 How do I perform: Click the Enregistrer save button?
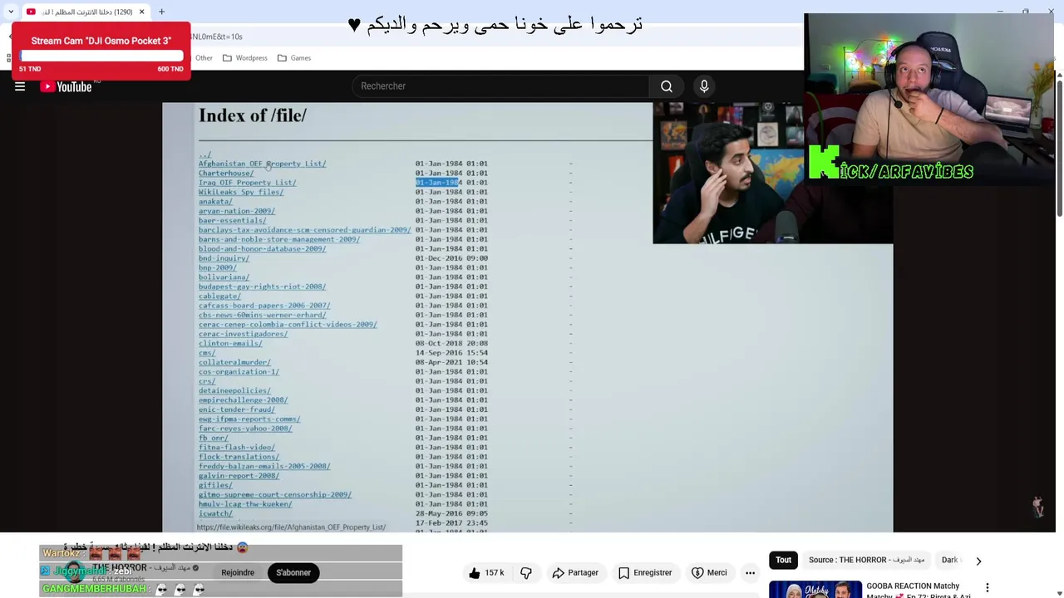pyautogui.click(x=644, y=572)
